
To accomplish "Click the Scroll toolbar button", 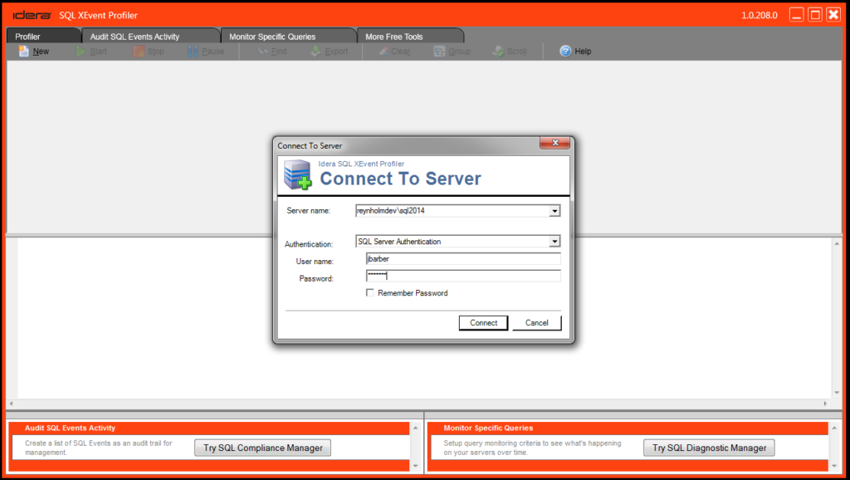I will pyautogui.click(x=510, y=51).
